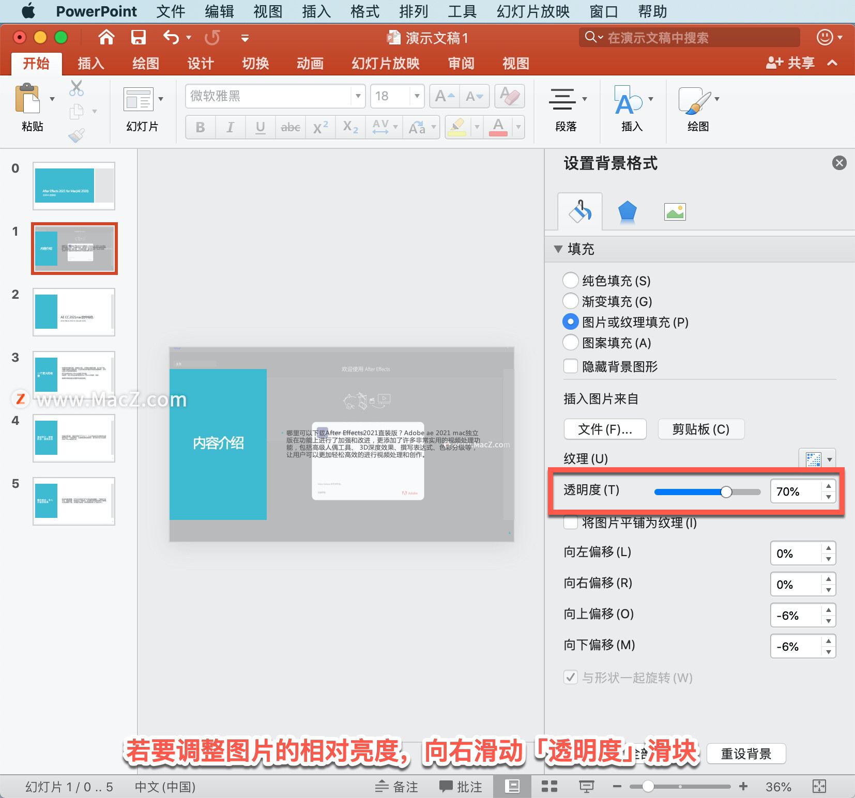Click the Redo icon
Image resolution: width=855 pixels, height=798 pixels.
[x=212, y=37]
